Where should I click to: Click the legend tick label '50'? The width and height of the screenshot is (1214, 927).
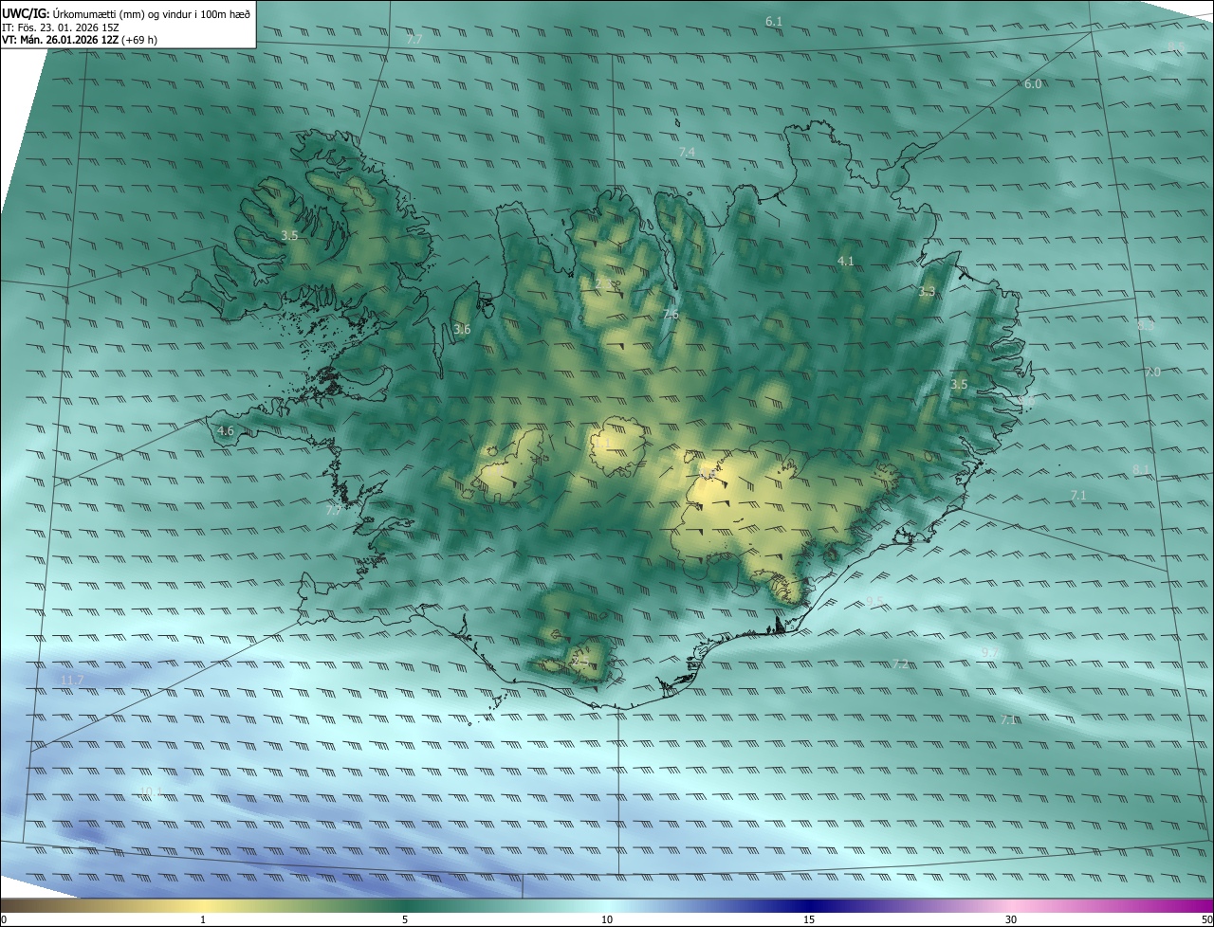[x=1206, y=919]
